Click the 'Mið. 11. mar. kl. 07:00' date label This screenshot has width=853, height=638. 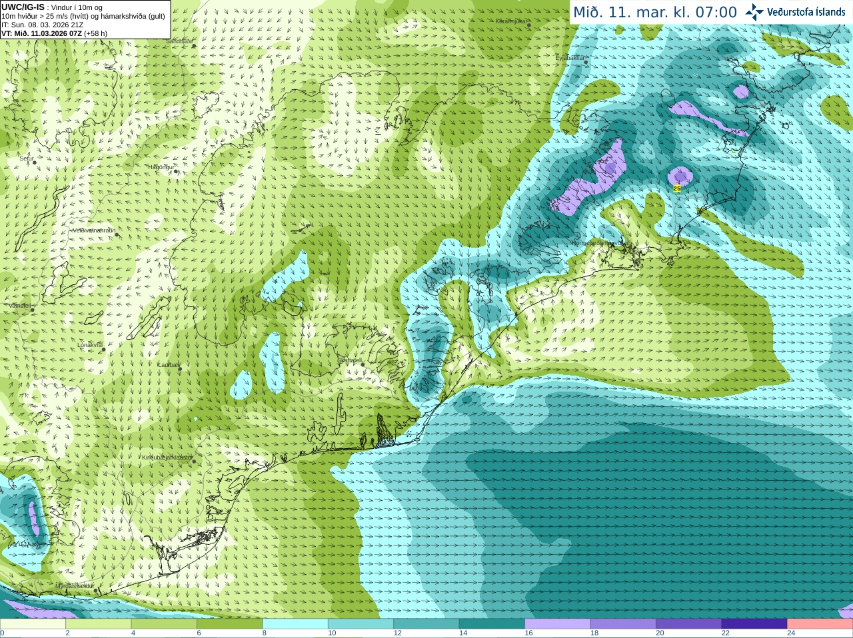(x=655, y=13)
